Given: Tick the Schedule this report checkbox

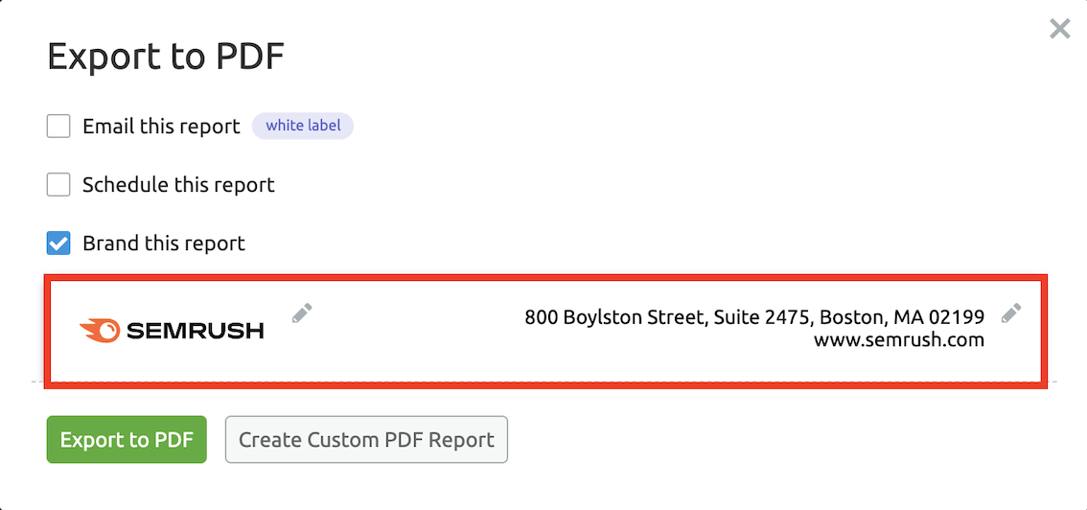Looking at the screenshot, I should 58,185.
